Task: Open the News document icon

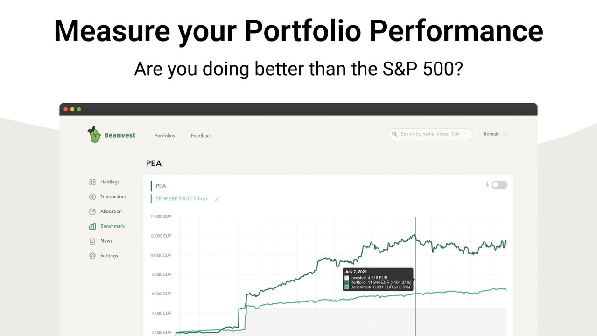Action: pos(92,241)
